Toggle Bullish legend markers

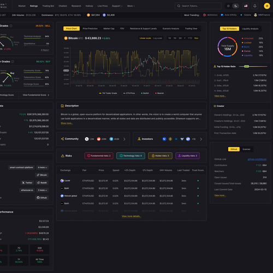pyautogui.click(x=145, y=93)
